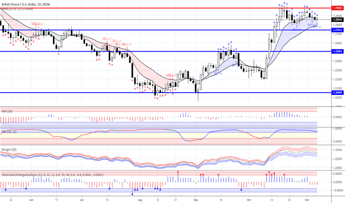Select the blue 1.20499 price level label

(338, 93)
